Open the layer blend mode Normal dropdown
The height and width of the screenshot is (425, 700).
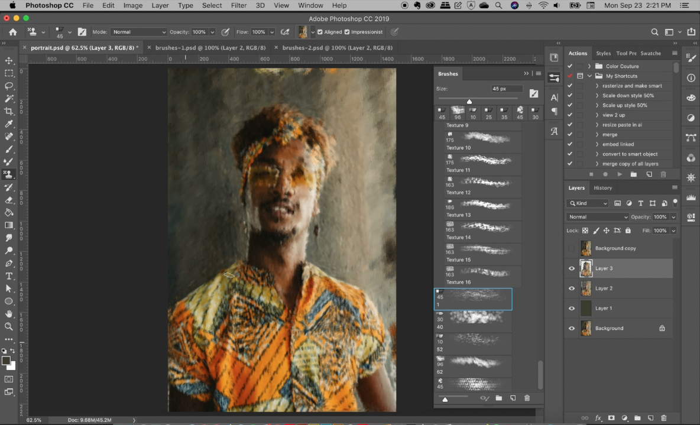click(597, 217)
